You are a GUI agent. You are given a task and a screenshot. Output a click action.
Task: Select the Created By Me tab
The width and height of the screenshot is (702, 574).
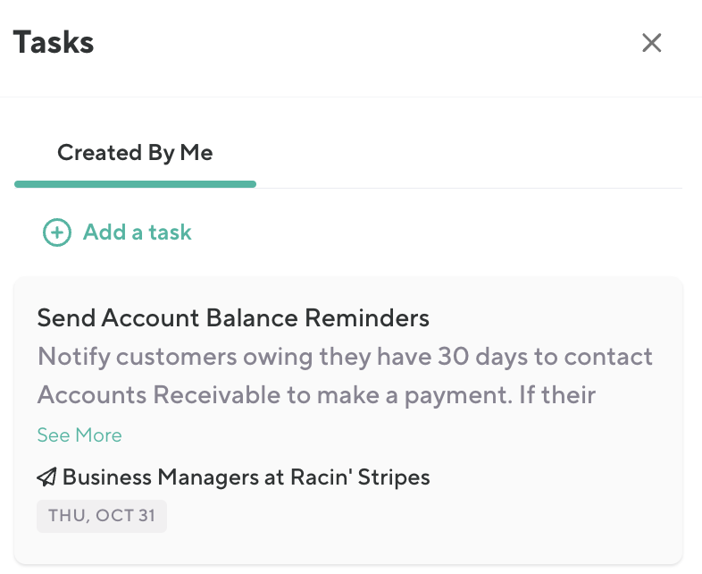pyautogui.click(x=135, y=153)
